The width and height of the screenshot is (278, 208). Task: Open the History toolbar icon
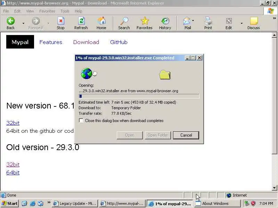[x=165, y=21]
